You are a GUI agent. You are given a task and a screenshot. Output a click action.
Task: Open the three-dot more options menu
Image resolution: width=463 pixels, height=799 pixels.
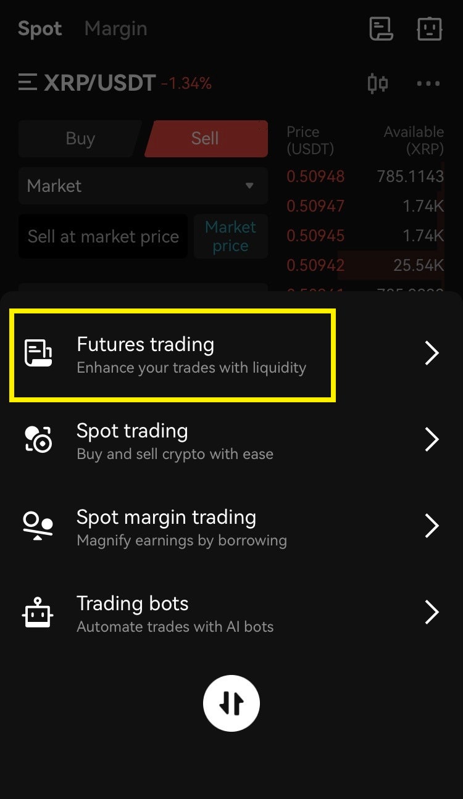click(428, 84)
